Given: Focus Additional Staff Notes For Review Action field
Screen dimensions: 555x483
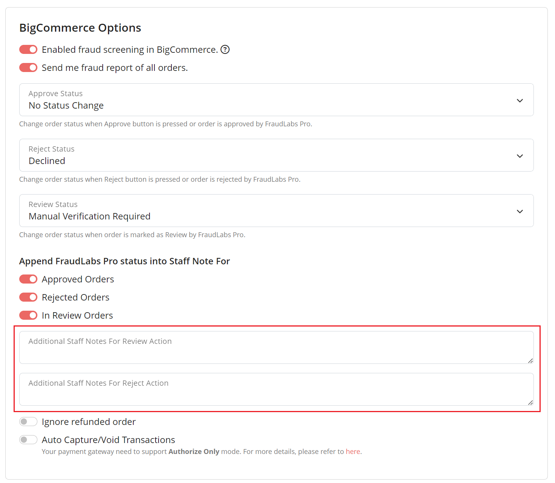Looking at the screenshot, I should click(276, 347).
